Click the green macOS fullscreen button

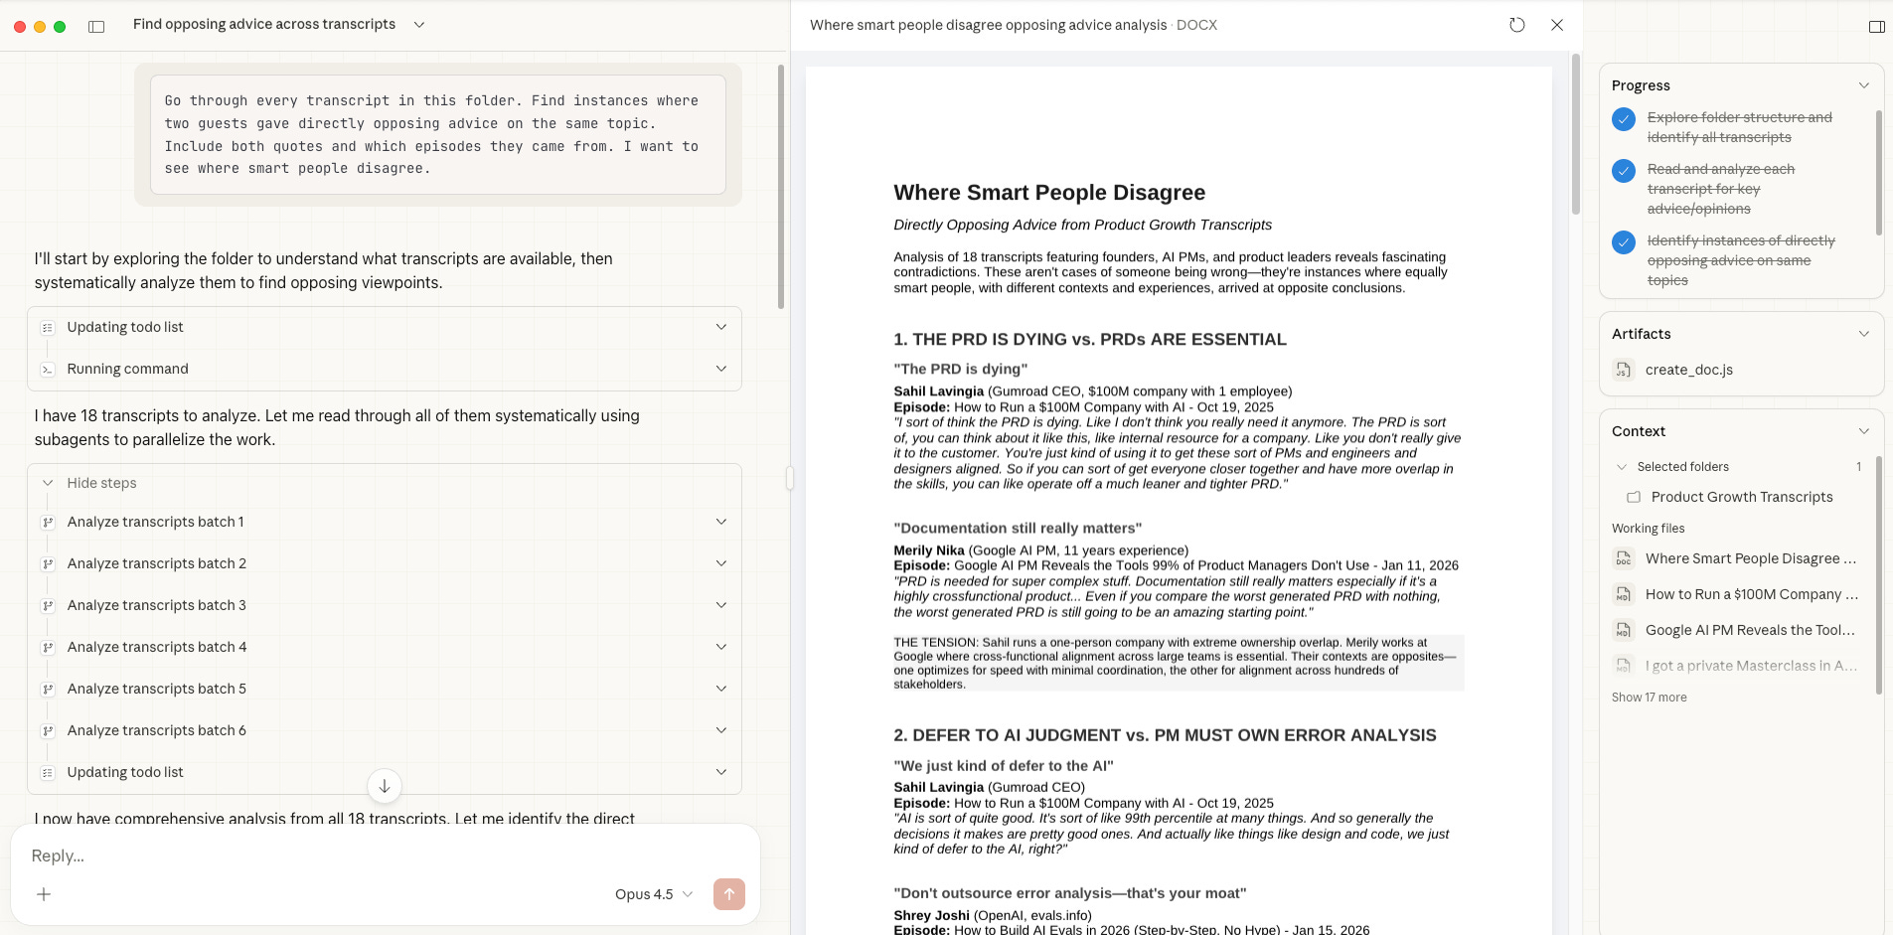[x=60, y=27]
